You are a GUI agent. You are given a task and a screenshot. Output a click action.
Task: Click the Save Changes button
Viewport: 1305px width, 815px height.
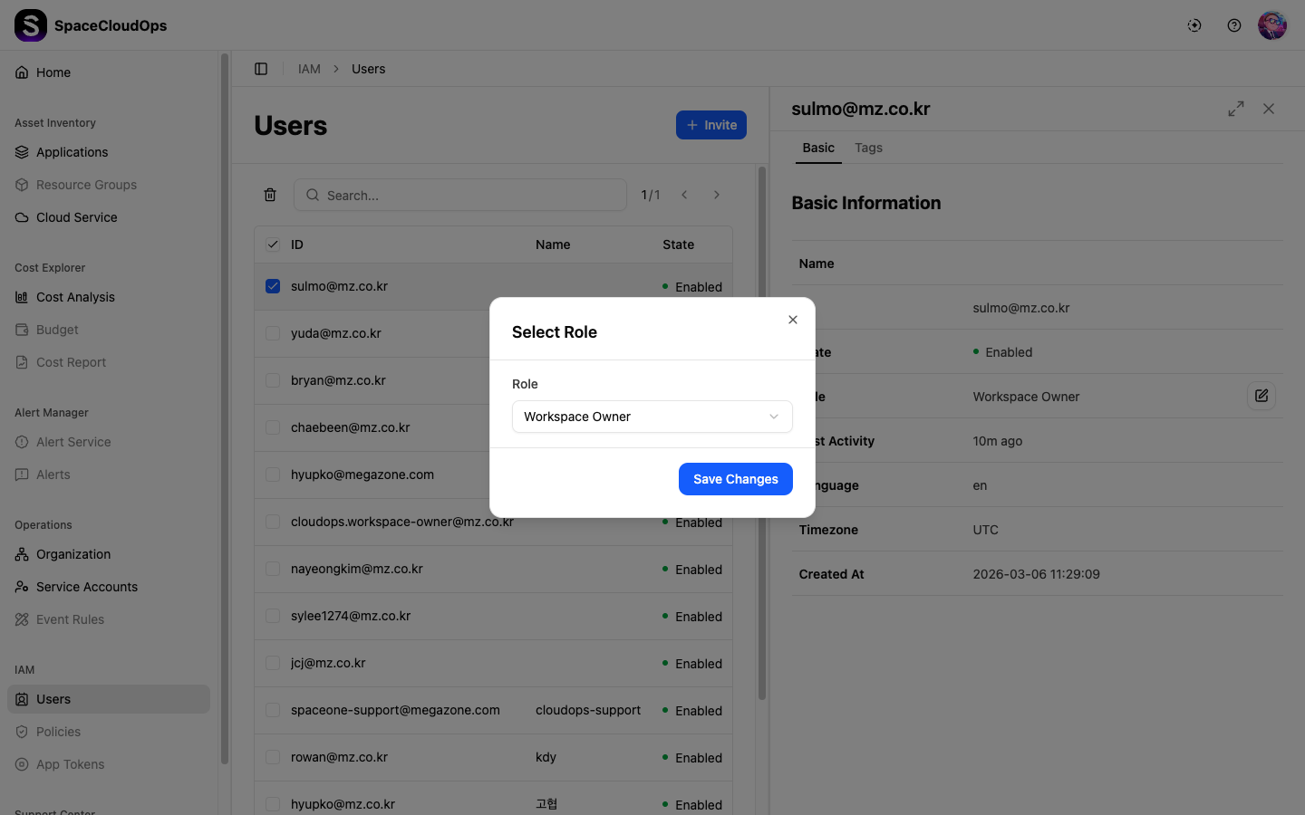click(735, 479)
